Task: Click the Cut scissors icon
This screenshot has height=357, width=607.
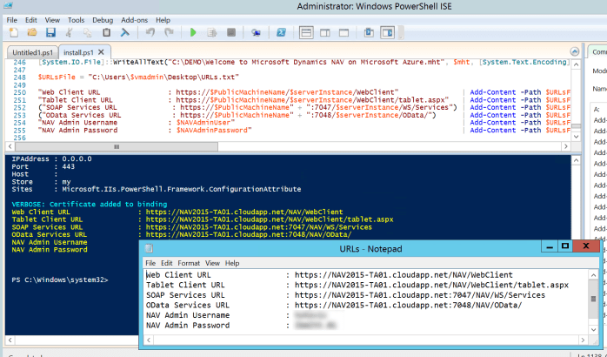Action: [70, 34]
